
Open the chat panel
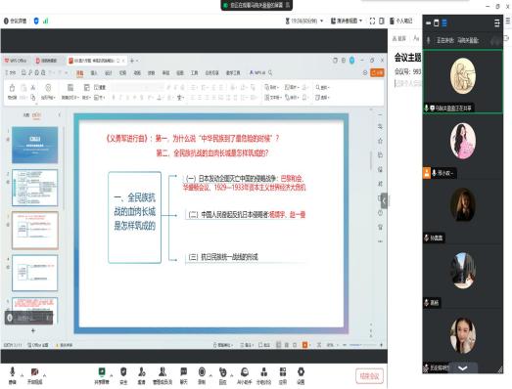click(184, 375)
